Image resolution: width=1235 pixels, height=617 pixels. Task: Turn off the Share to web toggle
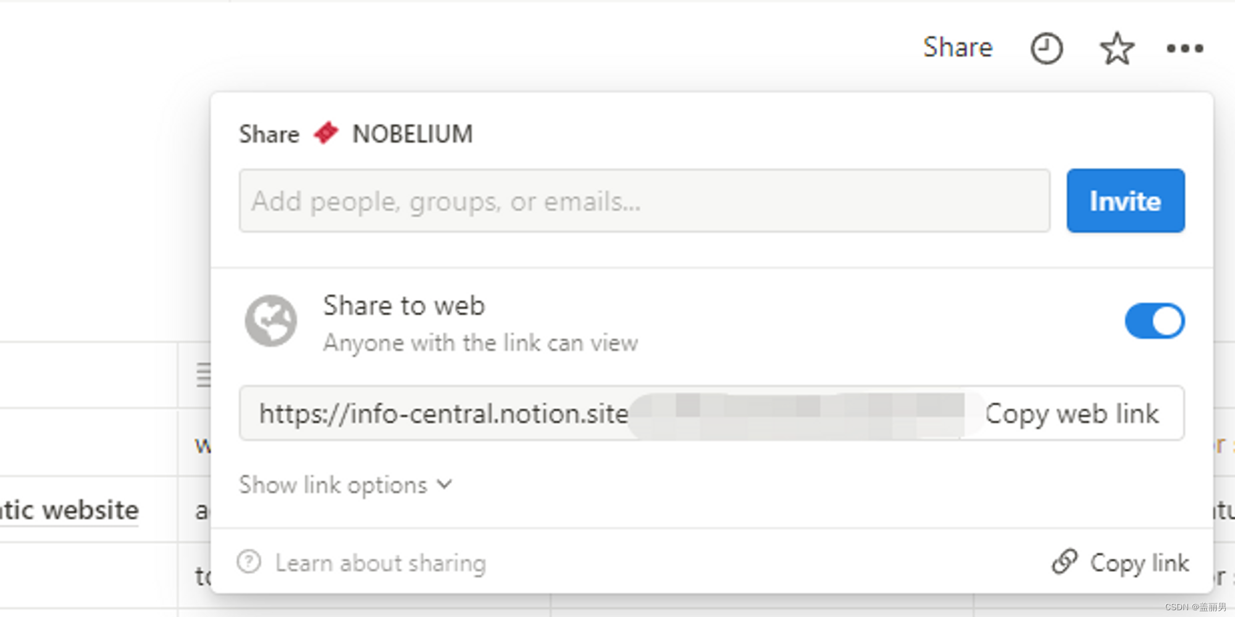click(1154, 321)
